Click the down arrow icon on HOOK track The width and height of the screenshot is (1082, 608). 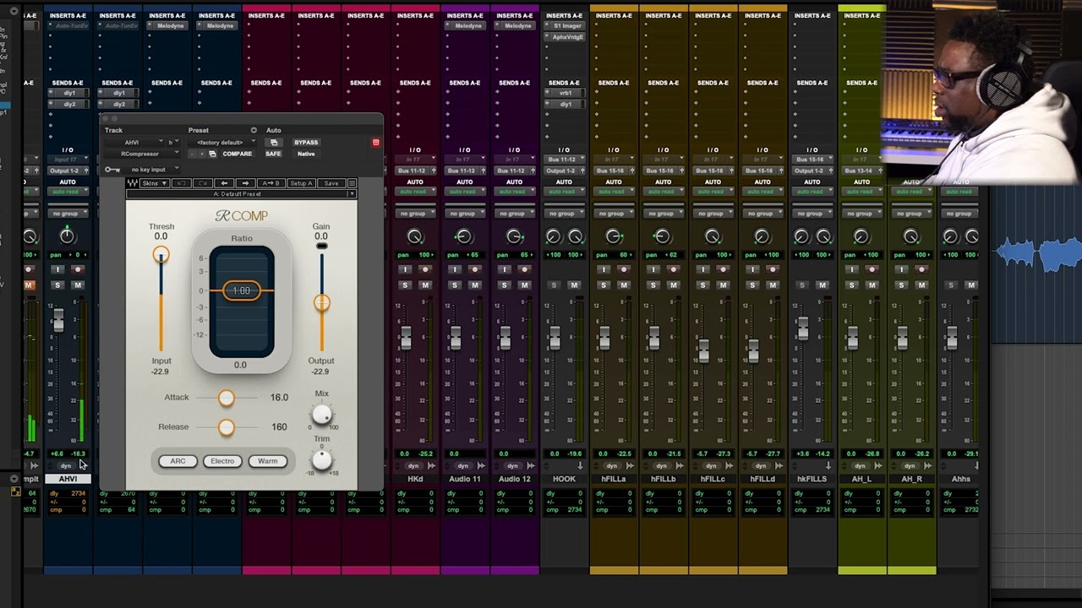[580, 465]
